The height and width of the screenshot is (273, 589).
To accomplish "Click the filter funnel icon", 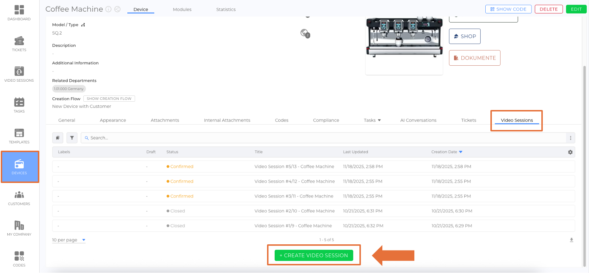I will point(72,138).
